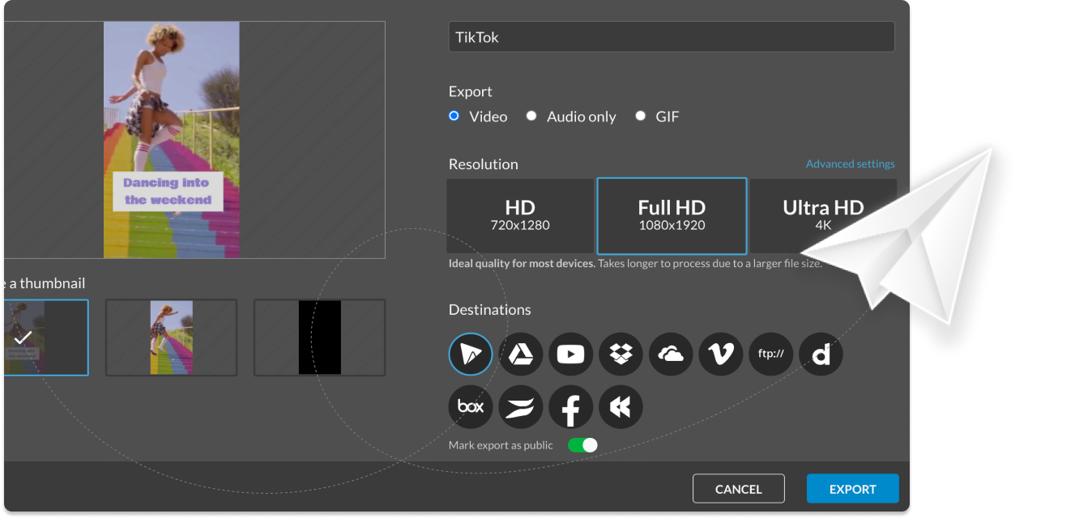Click the CANCEL button

(739, 489)
